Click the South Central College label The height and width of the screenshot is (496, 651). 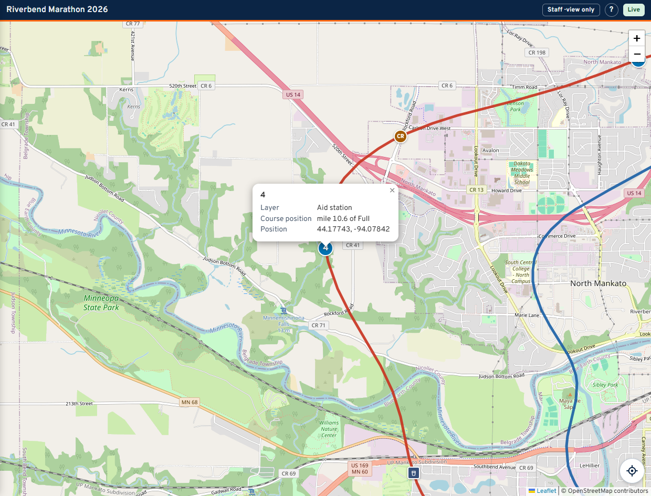(x=520, y=271)
